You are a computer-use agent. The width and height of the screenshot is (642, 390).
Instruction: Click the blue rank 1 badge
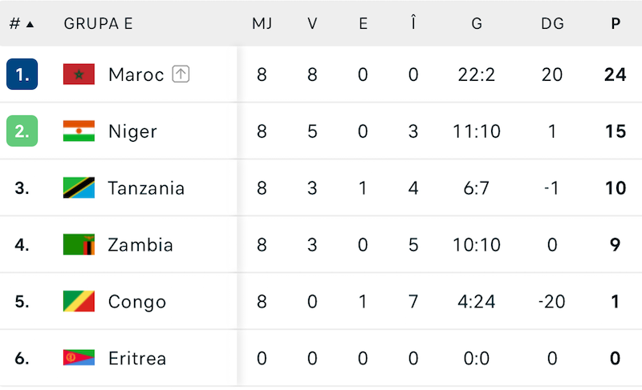click(x=22, y=74)
